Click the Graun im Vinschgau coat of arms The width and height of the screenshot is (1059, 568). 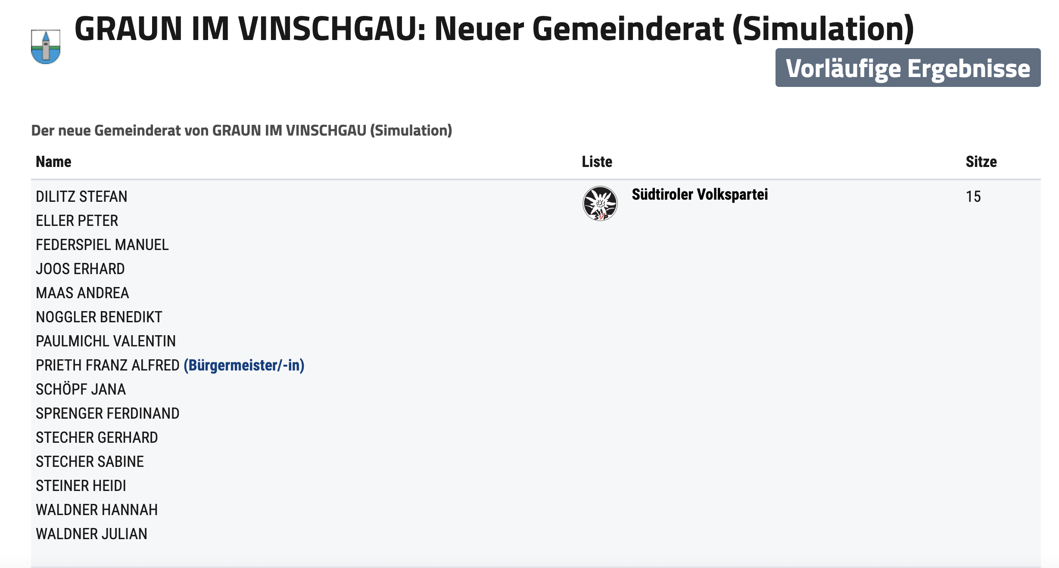tap(46, 47)
